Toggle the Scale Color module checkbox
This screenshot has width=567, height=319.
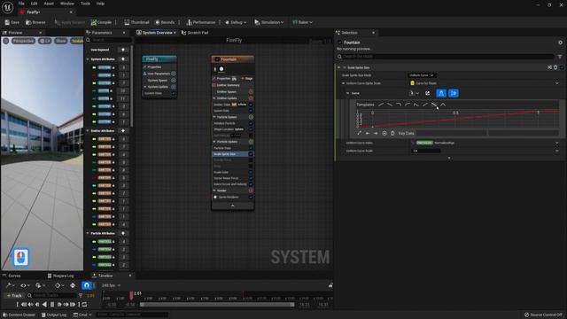point(251,172)
